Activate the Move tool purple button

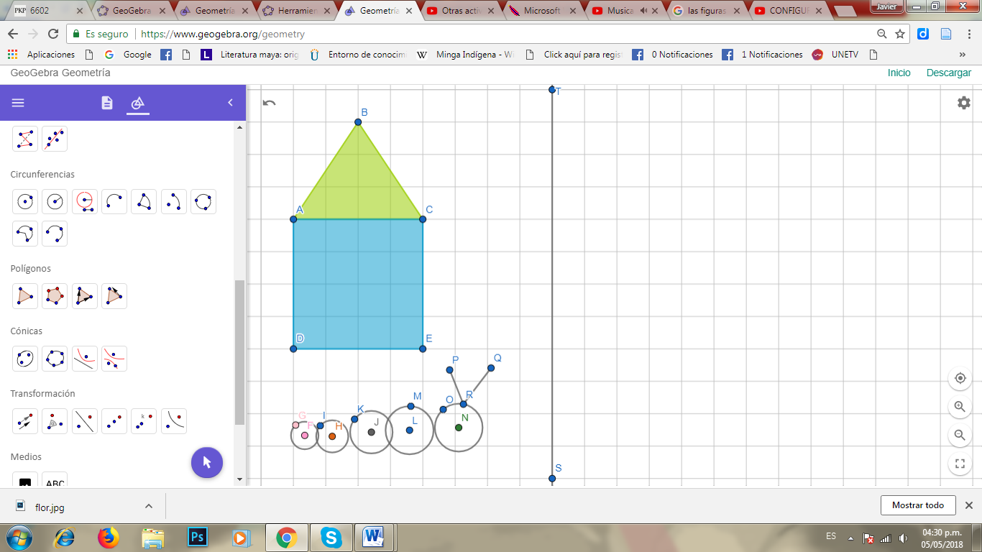pyautogui.click(x=207, y=463)
